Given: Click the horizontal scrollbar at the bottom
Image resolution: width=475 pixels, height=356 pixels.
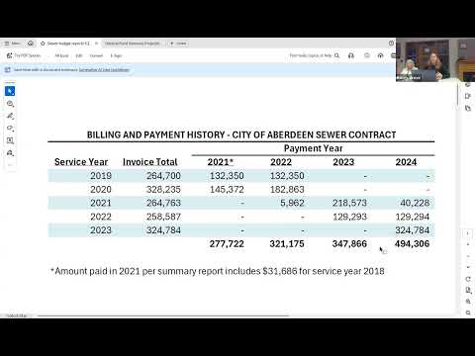Looking at the screenshot, I should (163, 315).
